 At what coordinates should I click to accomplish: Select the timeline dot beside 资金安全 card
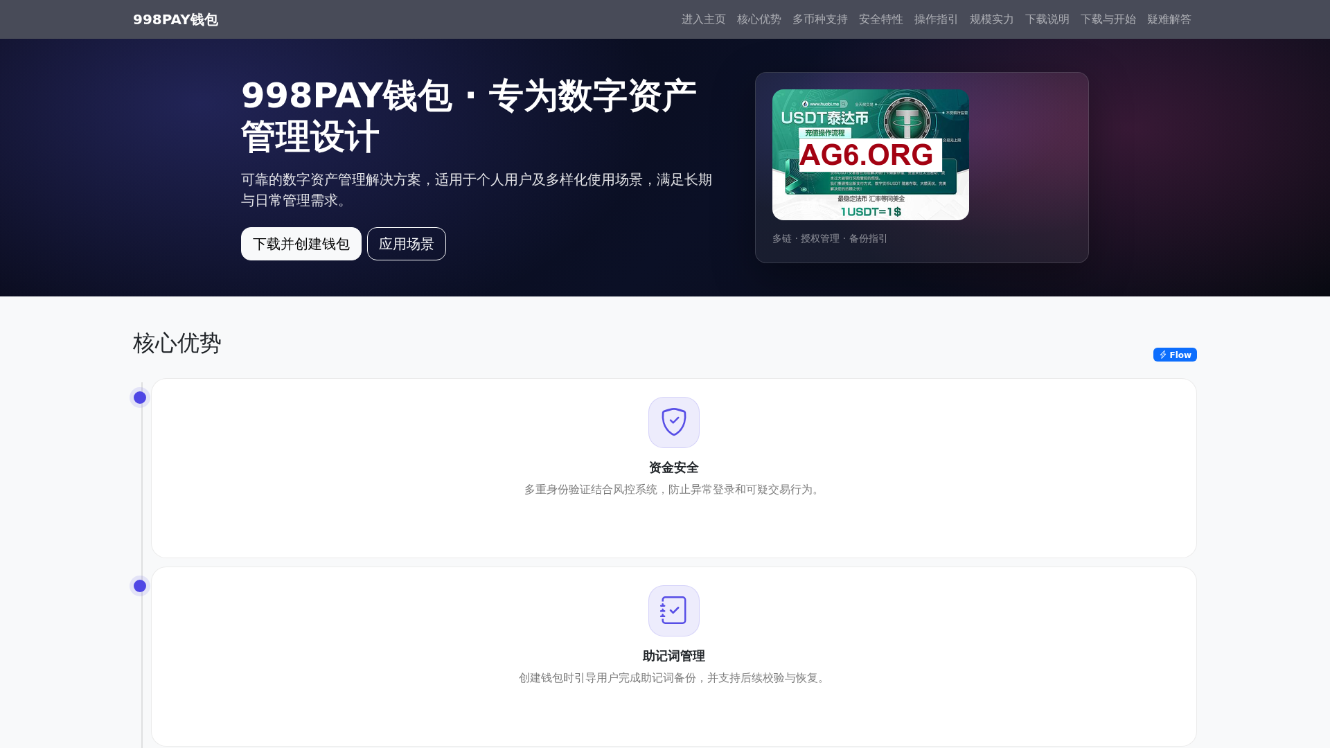pos(140,398)
